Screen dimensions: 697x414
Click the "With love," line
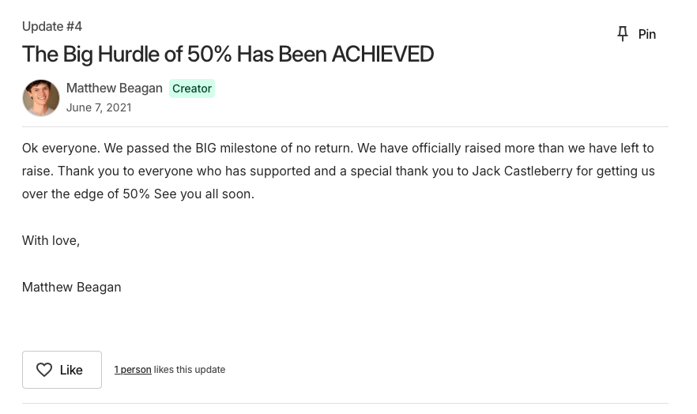point(51,240)
